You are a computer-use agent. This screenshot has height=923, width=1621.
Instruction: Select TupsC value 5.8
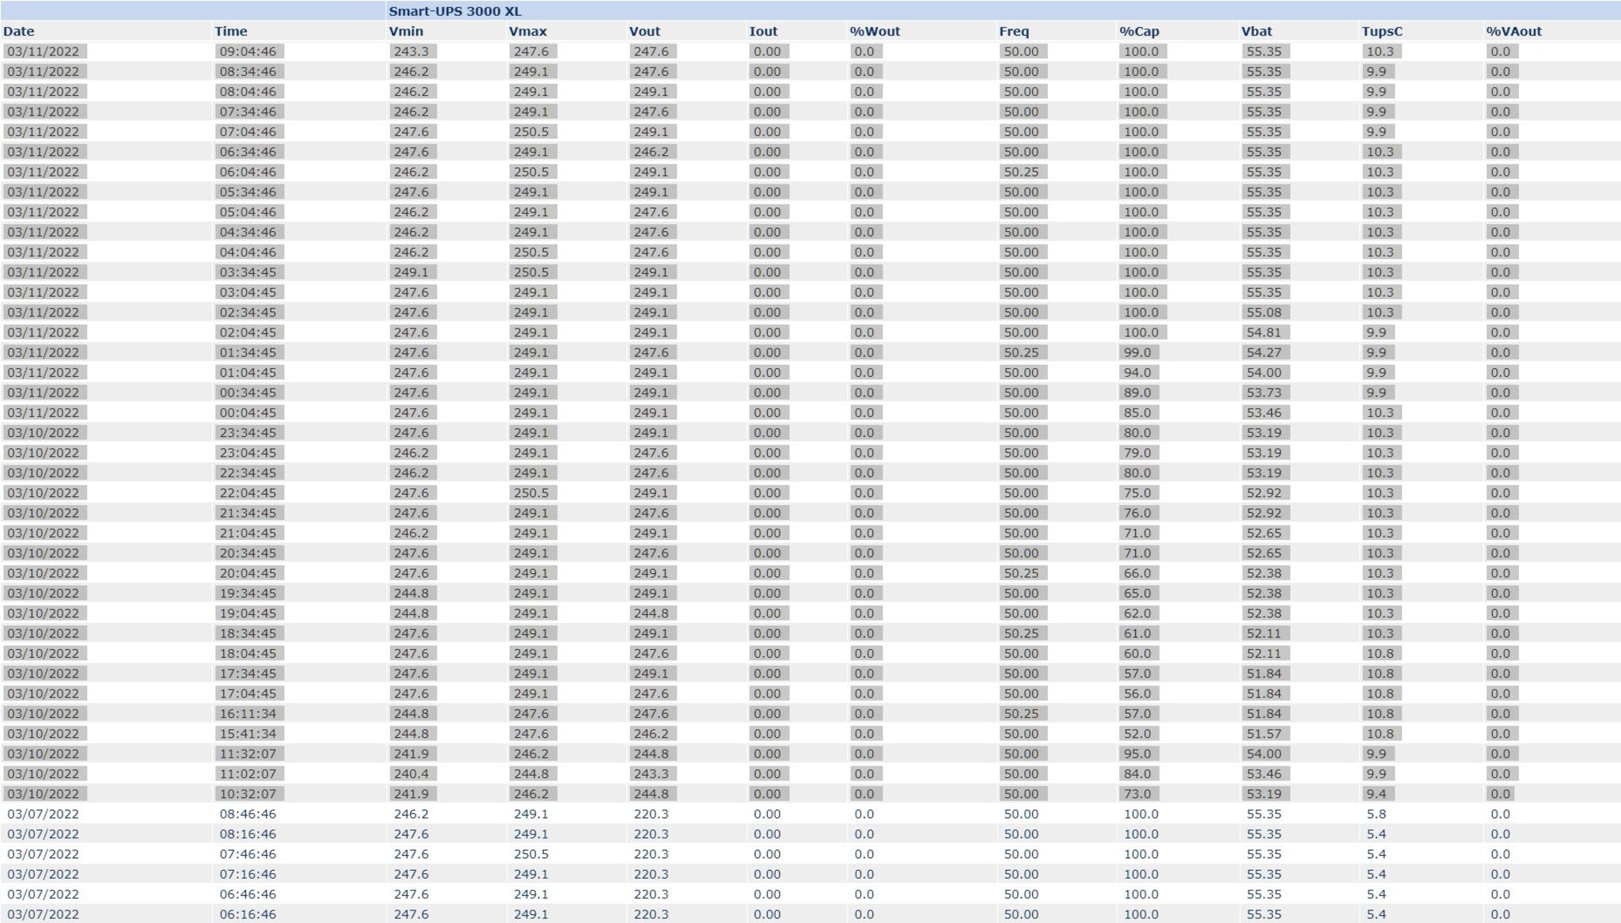click(1376, 815)
